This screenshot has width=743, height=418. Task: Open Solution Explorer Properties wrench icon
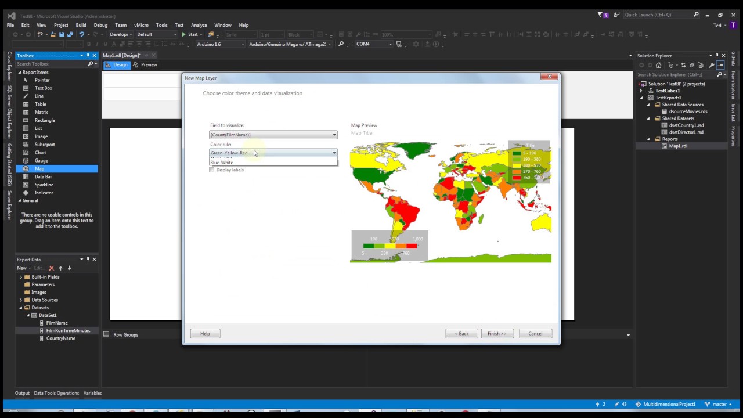712,65
